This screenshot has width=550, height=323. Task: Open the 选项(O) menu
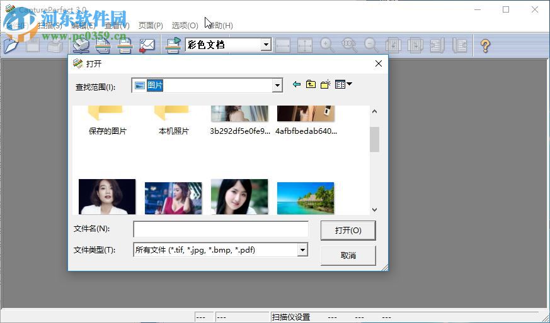(x=185, y=26)
